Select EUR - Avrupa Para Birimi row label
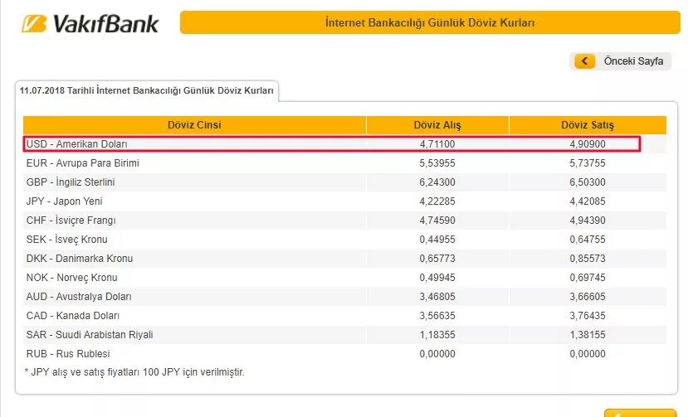The width and height of the screenshot is (688, 417). click(x=82, y=163)
